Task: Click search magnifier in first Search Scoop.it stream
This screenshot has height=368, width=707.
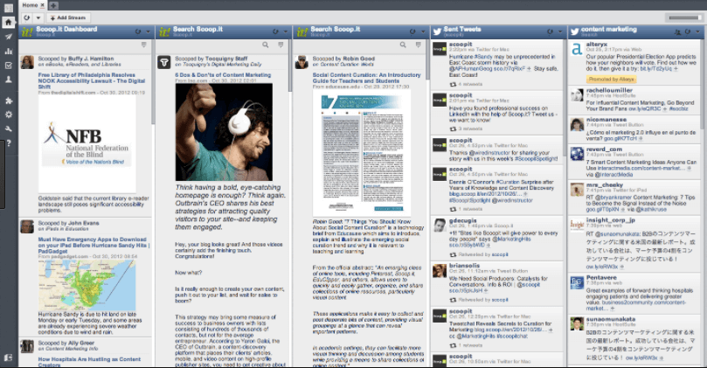Action: [x=266, y=45]
